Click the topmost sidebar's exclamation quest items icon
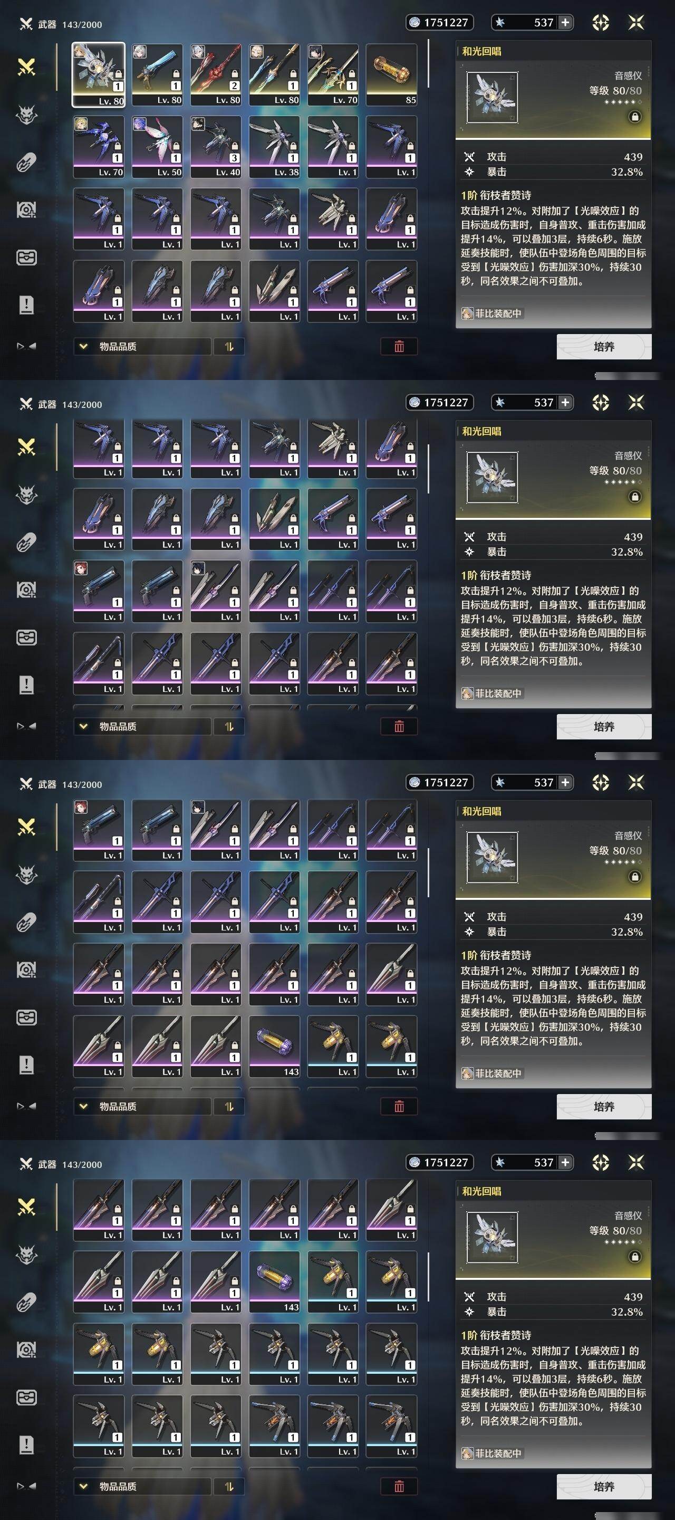 (x=26, y=305)
